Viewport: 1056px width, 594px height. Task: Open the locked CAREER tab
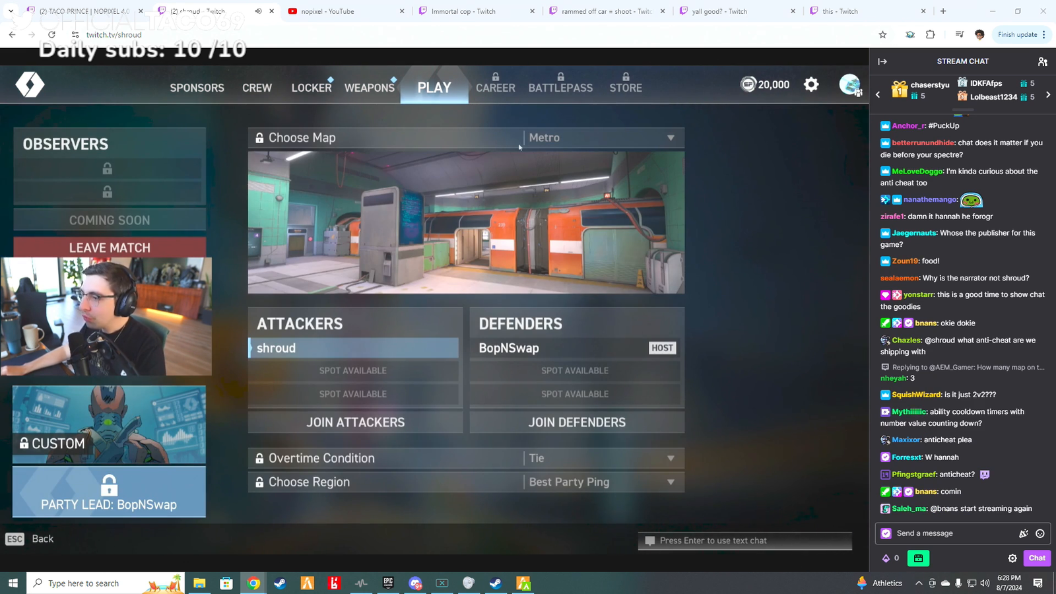coord(496,84)
